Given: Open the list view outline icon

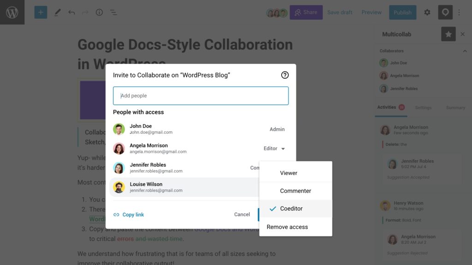Looking at the screenshot, I should pyautogui.click(x=113, y=12).
